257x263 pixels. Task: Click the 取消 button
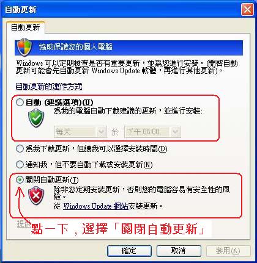(x=179, y=251)
